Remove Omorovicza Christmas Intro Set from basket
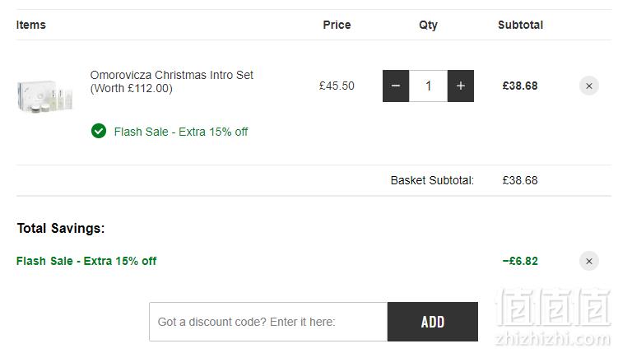Viewport: 618px width, 353px height. [589, 86]
